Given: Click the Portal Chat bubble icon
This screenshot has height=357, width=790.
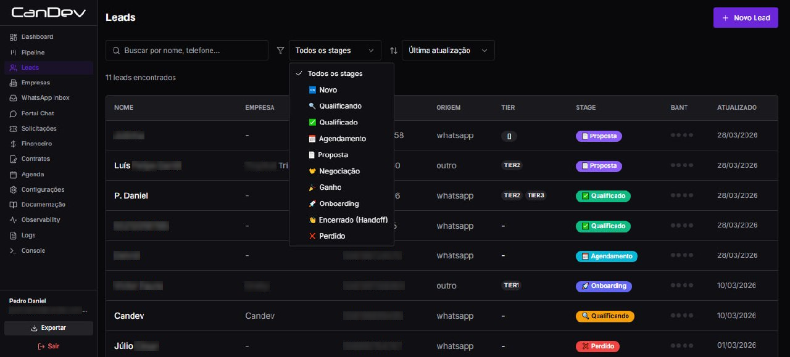Looking at the screenshot, I should click(x=14, y=113).
